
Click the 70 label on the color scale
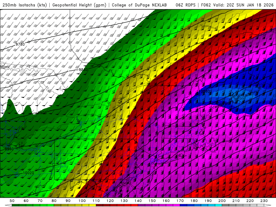point(40,201)
